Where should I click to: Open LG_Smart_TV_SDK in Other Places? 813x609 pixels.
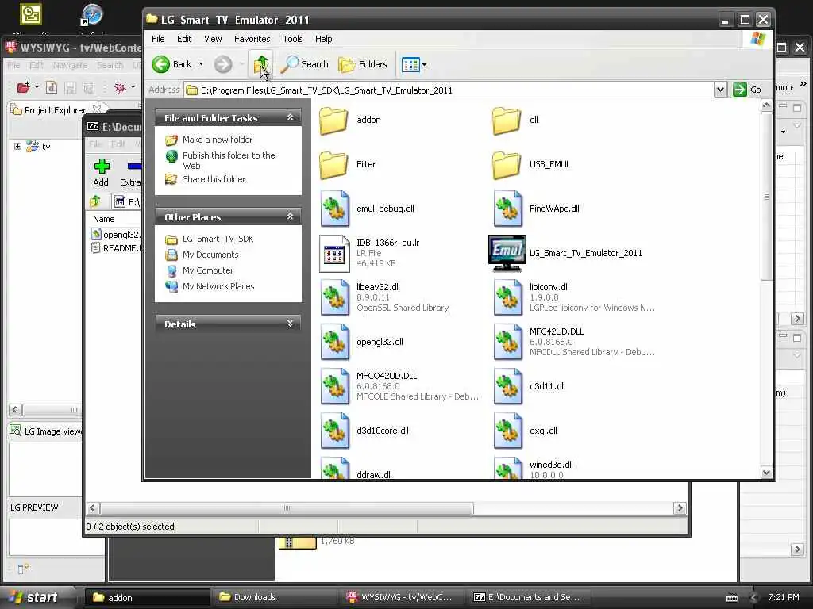click(x=218, y=239)
